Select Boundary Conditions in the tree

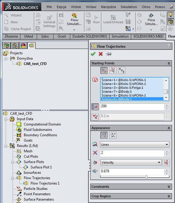coord(40,135)
